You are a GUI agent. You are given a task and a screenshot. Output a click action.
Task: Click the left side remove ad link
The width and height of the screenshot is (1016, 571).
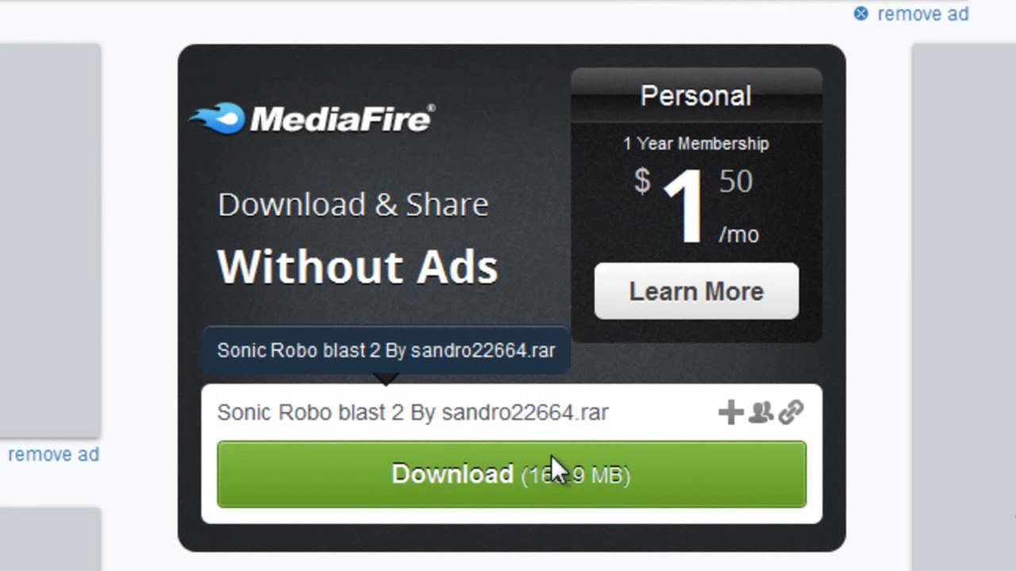click(53, 454)
